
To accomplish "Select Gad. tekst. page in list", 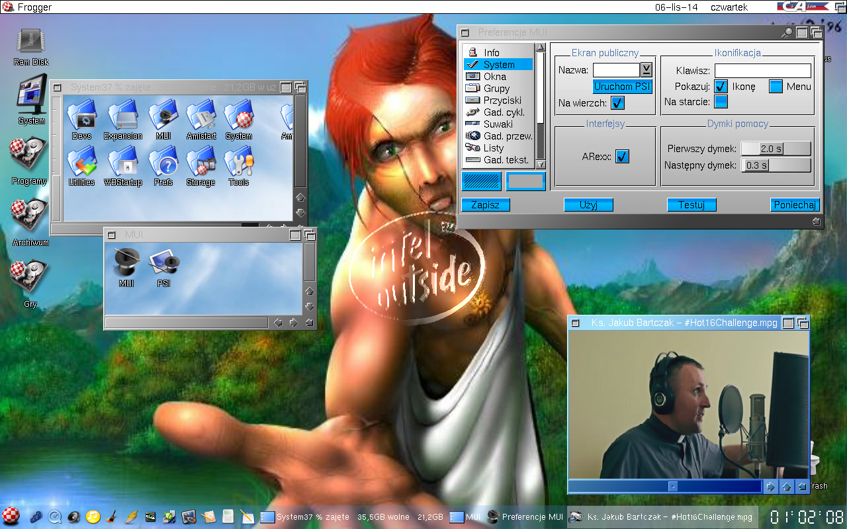I will (499, 159).
